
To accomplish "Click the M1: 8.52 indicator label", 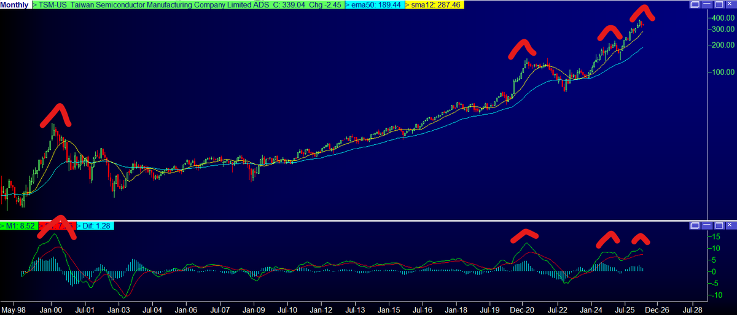I will tap(19, 227).
